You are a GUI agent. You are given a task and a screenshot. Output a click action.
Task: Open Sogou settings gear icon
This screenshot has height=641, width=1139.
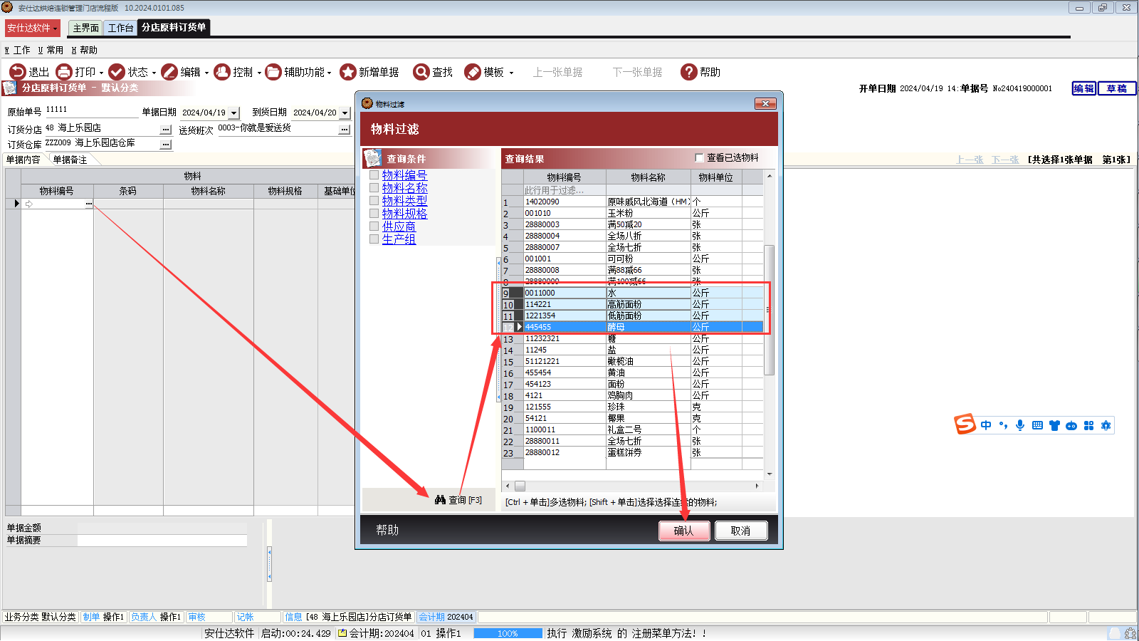click(1106, 425)
